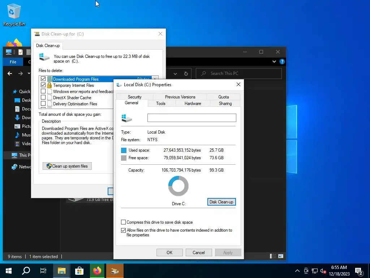Show hidden system tray icons
The width and height of the screenshot is (370, 278).
(x=297, y=271)
